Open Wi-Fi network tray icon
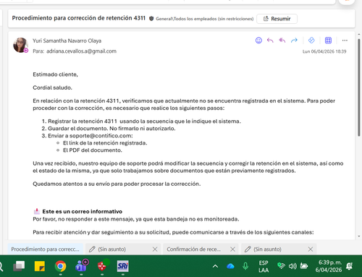This screenshot has width=362, height=277. pos(281,266)
